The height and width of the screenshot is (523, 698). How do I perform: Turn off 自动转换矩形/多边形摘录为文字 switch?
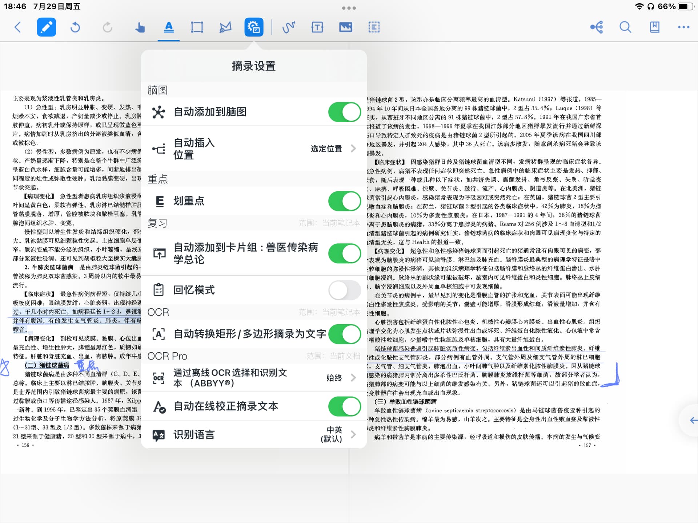coord(344,334)
